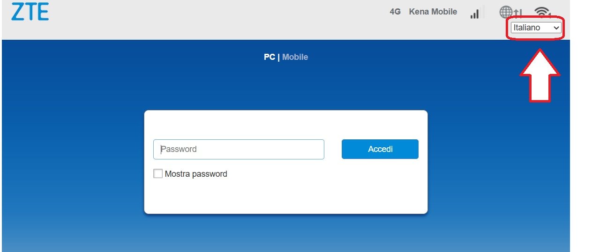
Task: Click the data transfer arrows icon
Action: point(518,14)
